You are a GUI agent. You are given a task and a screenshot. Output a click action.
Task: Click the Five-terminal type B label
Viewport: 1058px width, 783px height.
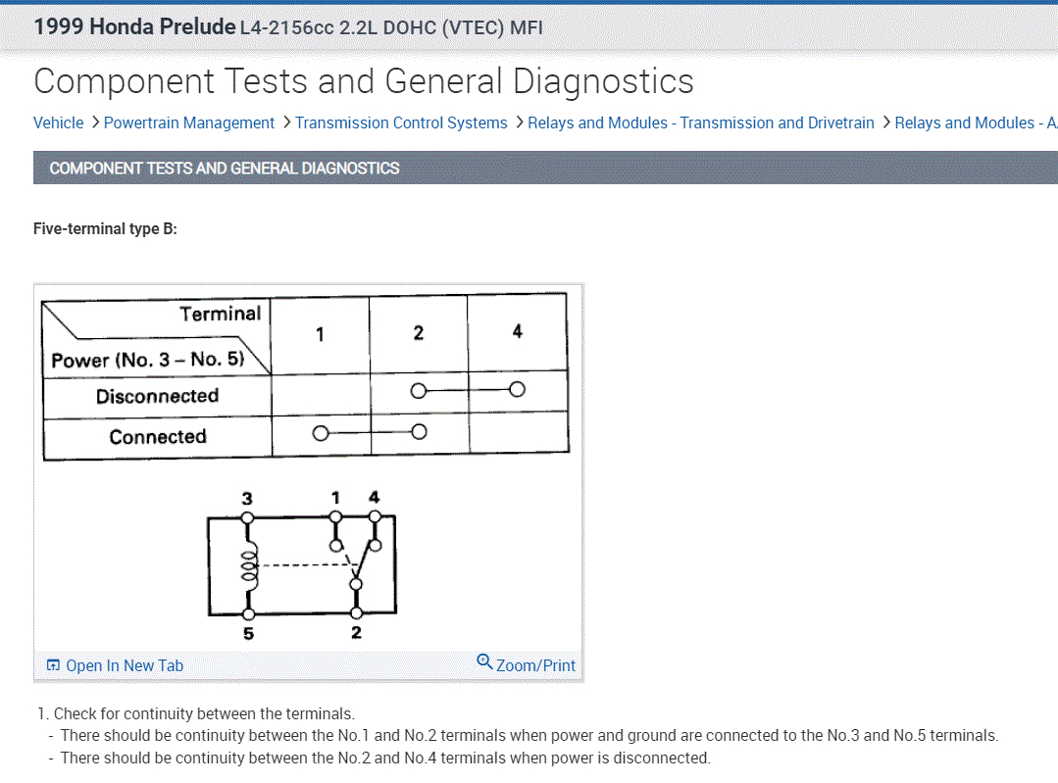click(105, 228)
